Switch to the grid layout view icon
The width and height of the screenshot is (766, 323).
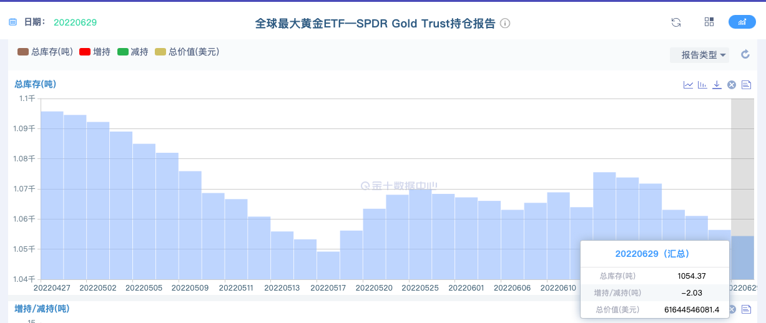click(709, 22)
